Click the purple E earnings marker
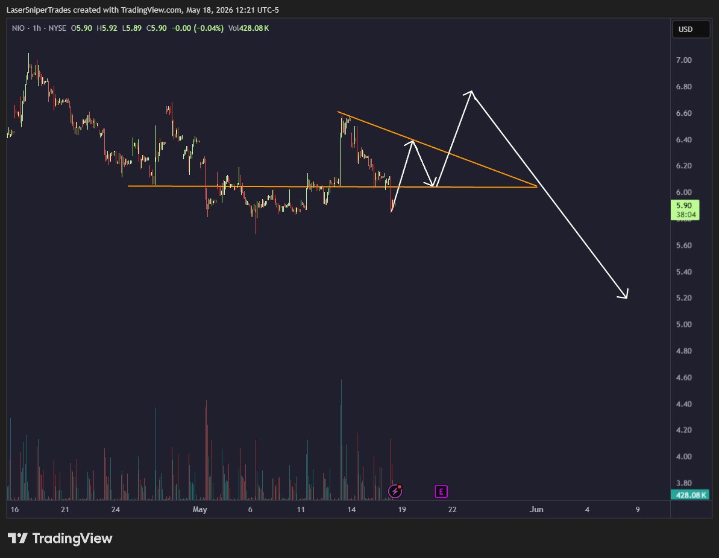Screen dimensions: 719x558 pyautogui.click(x=441, y=492)
